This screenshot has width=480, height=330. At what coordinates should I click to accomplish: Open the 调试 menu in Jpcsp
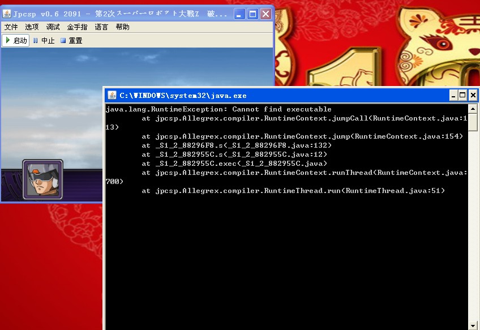pyautogui.click(x=53, y=27)
